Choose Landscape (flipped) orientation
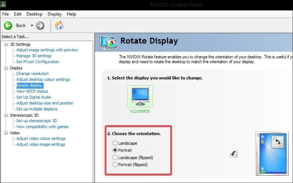293x183 pixels. tap(115, 157)
